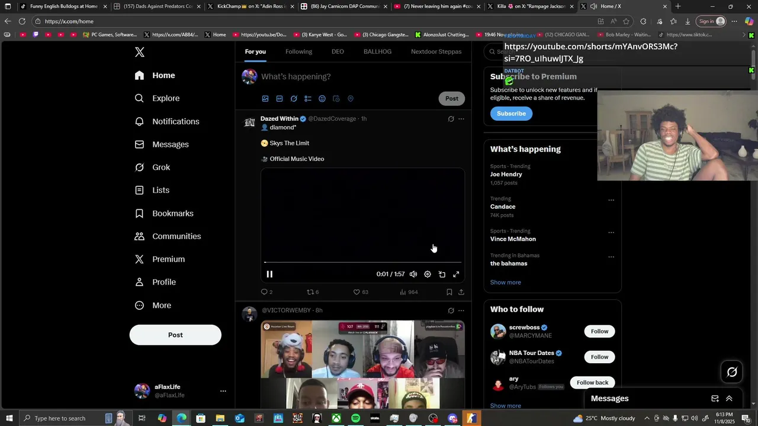The height and width of the screenshot is (426, 758).
Task: Compose new message in Messages drawer
Action: point(715,399)
